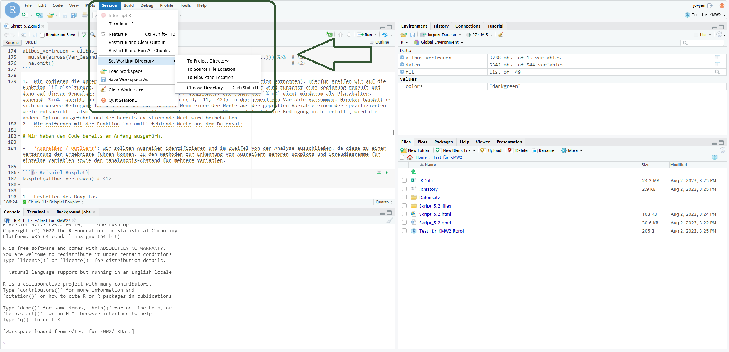This screenshot has width=729, height=352.
Task: Open the Terminal tab
Action: [x=36, y=212]
